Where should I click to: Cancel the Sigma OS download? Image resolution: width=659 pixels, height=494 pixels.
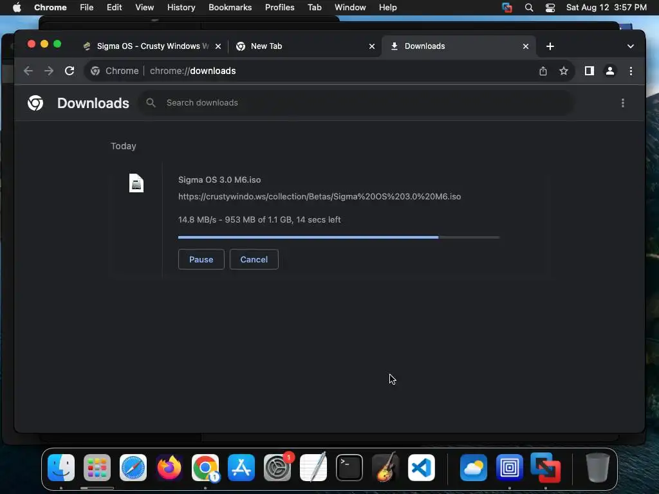point(254,259)
